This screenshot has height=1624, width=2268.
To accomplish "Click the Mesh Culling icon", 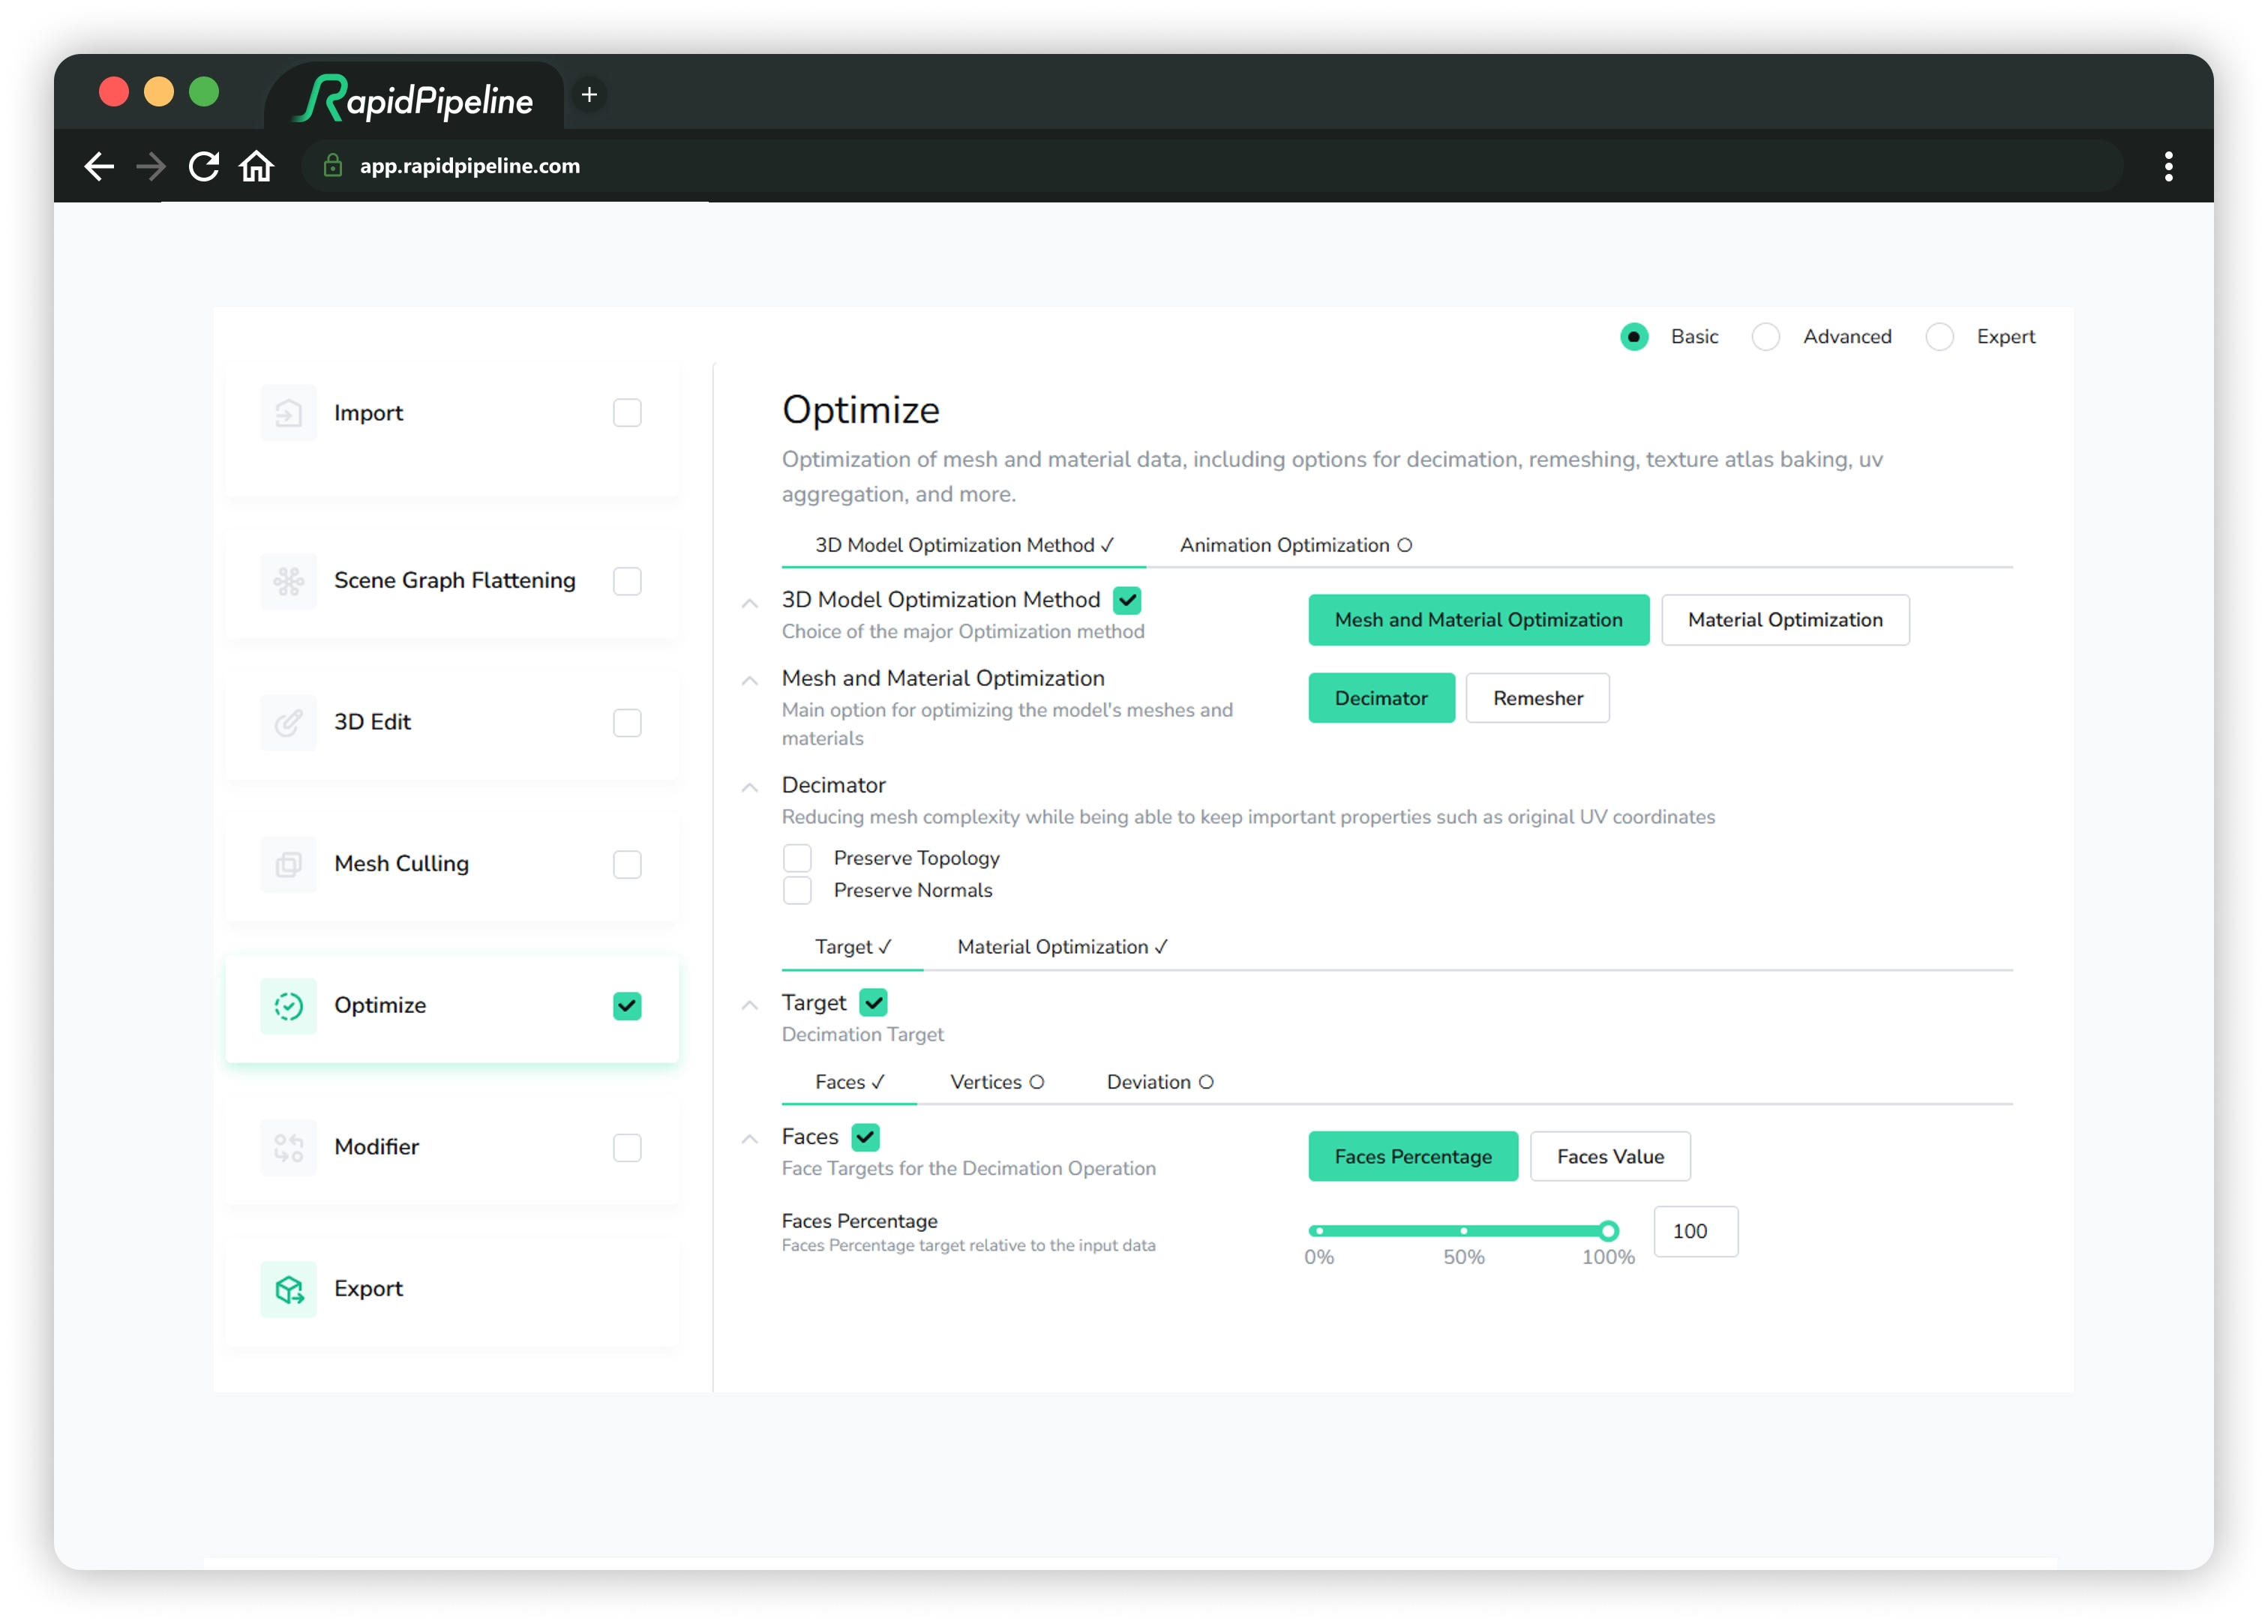I will (x=288, y=864).
